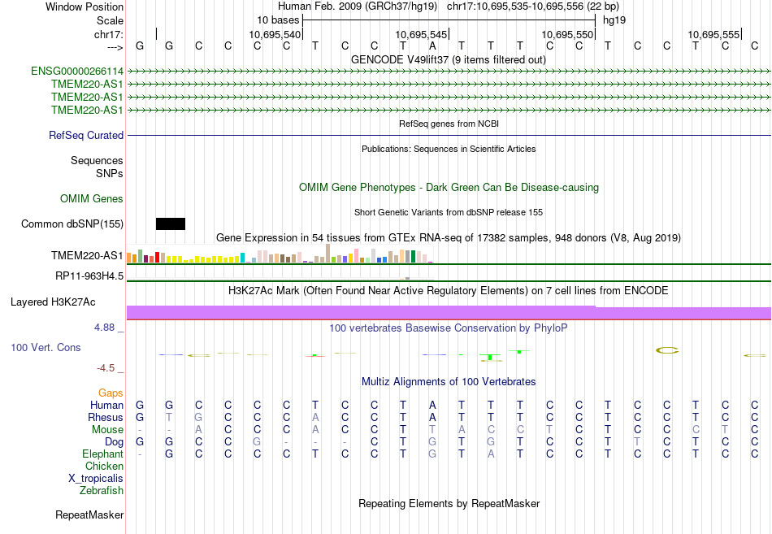Select the chr17: base position label
772x534 pixels.
click(x=108, y=34)
